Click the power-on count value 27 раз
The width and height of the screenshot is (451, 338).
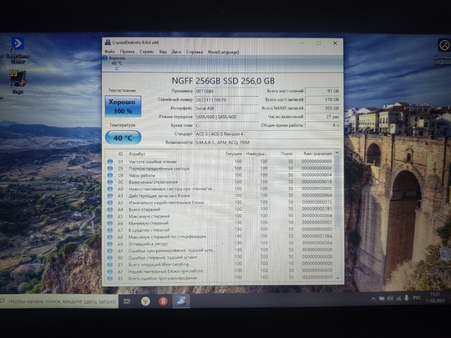(322, 117)
